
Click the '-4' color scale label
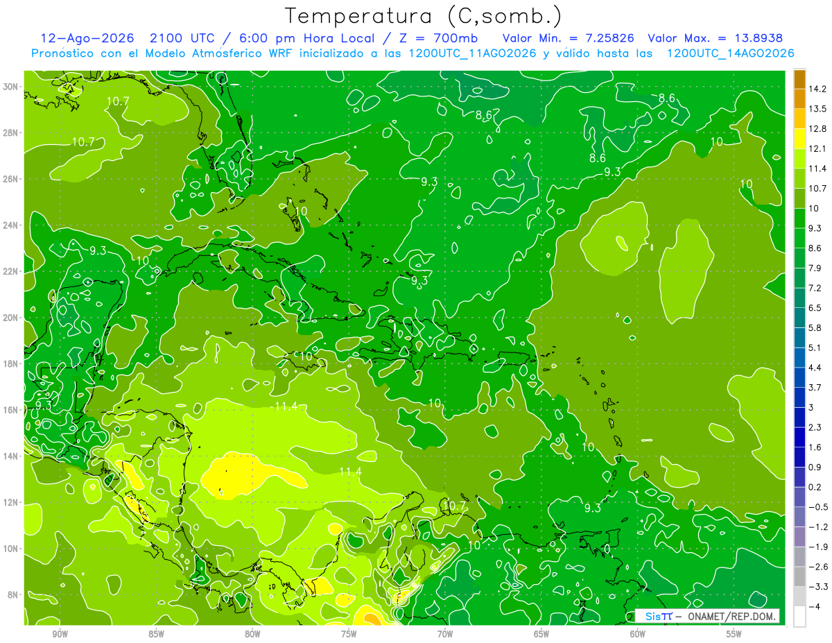pos(814,606)
